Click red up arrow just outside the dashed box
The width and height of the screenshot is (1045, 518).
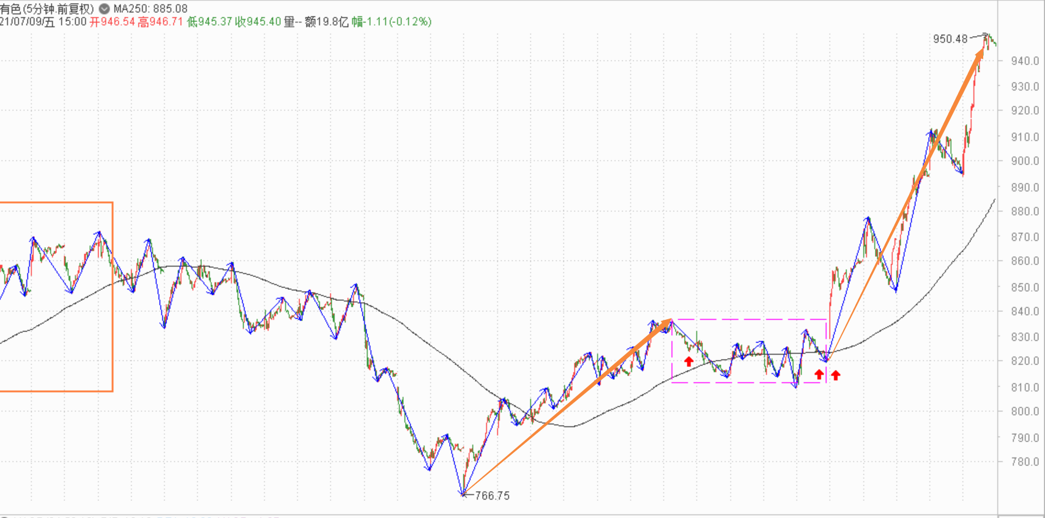pos(836,375)
